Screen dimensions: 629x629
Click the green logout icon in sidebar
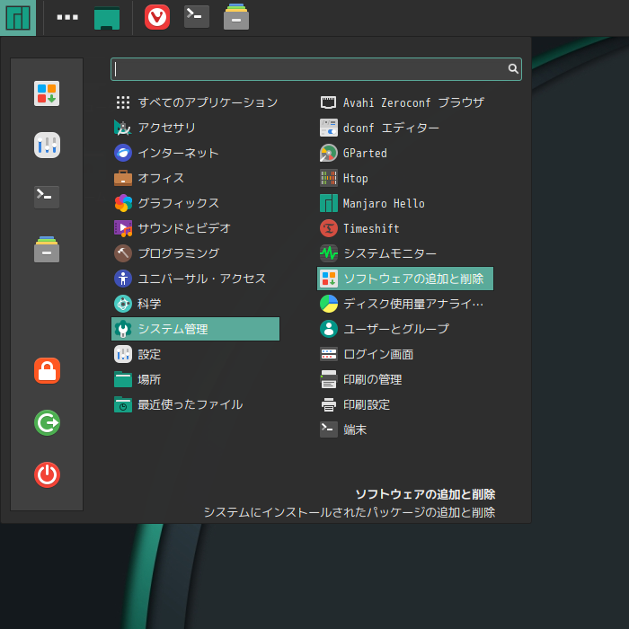(47, 422)
